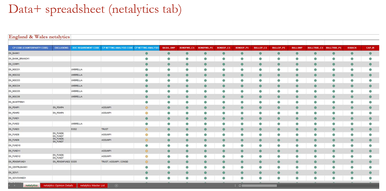
Task: Click green CAP_IR dot in EN_CORP1 row
Action: 370,64
